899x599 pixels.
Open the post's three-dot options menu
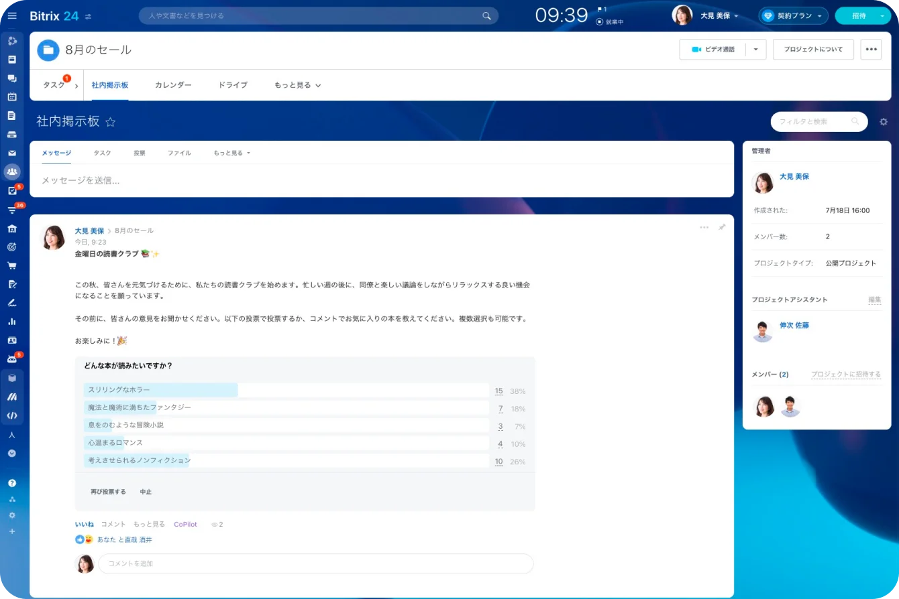(704, 227)
